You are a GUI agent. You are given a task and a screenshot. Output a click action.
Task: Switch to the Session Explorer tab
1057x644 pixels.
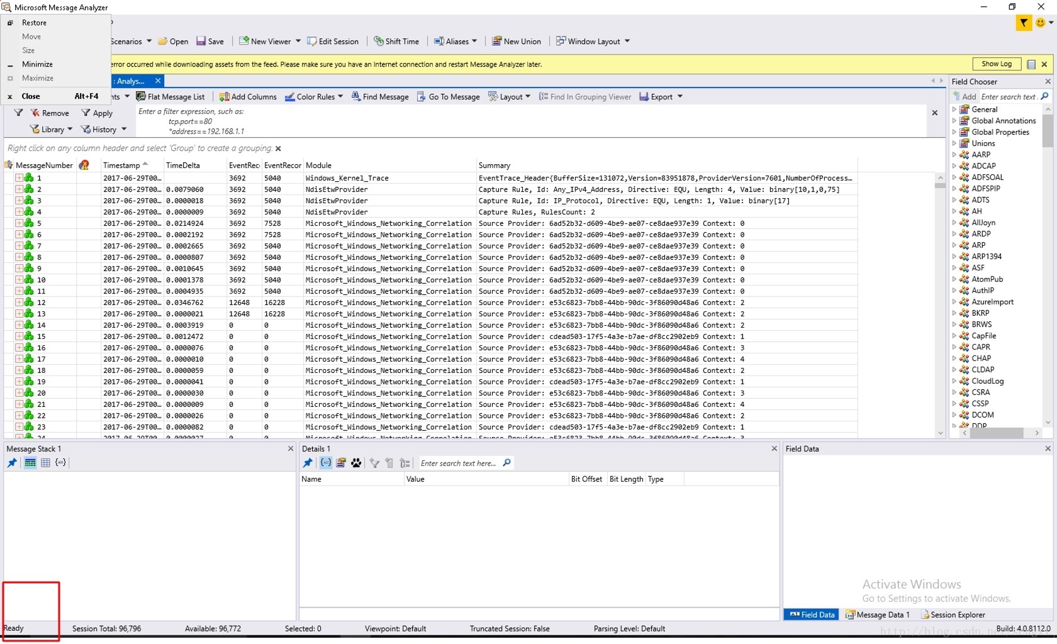click(x=953, y=614)
